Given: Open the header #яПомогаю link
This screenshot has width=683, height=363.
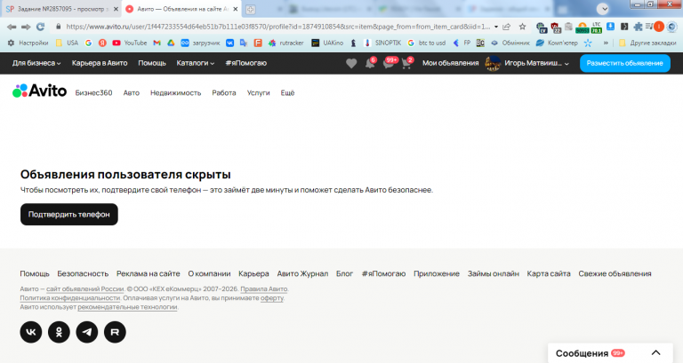Looking at the screenshot, I should [x=246, y=64].
